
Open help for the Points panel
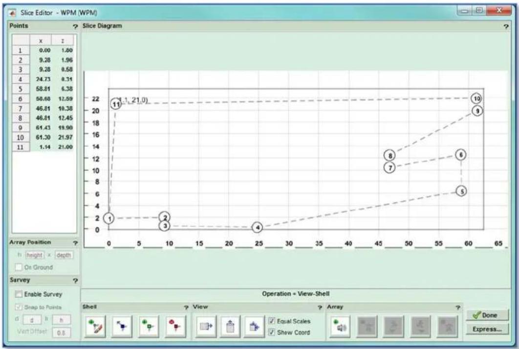[x=75, y=26]
